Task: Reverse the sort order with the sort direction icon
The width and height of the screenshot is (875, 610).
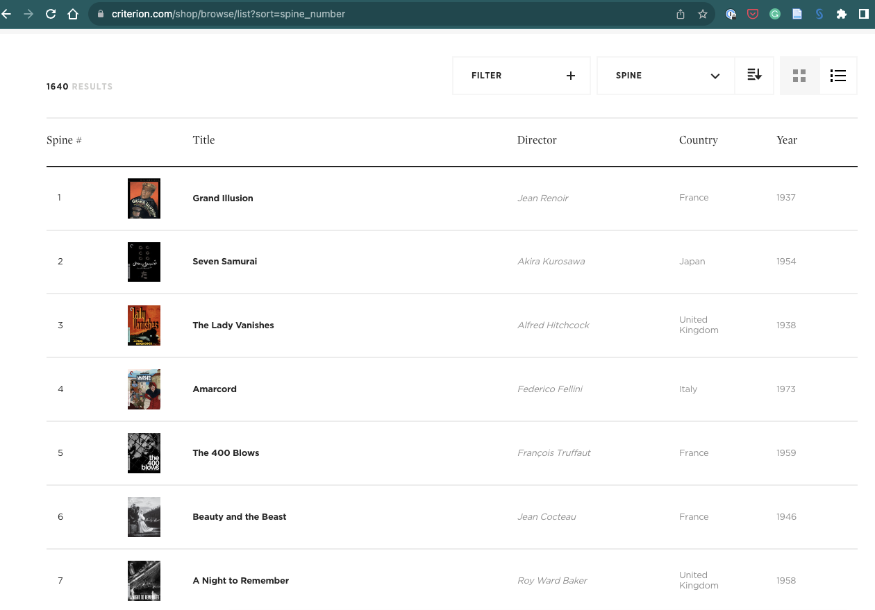Action: pyautogui.click(x=754, y=75)
